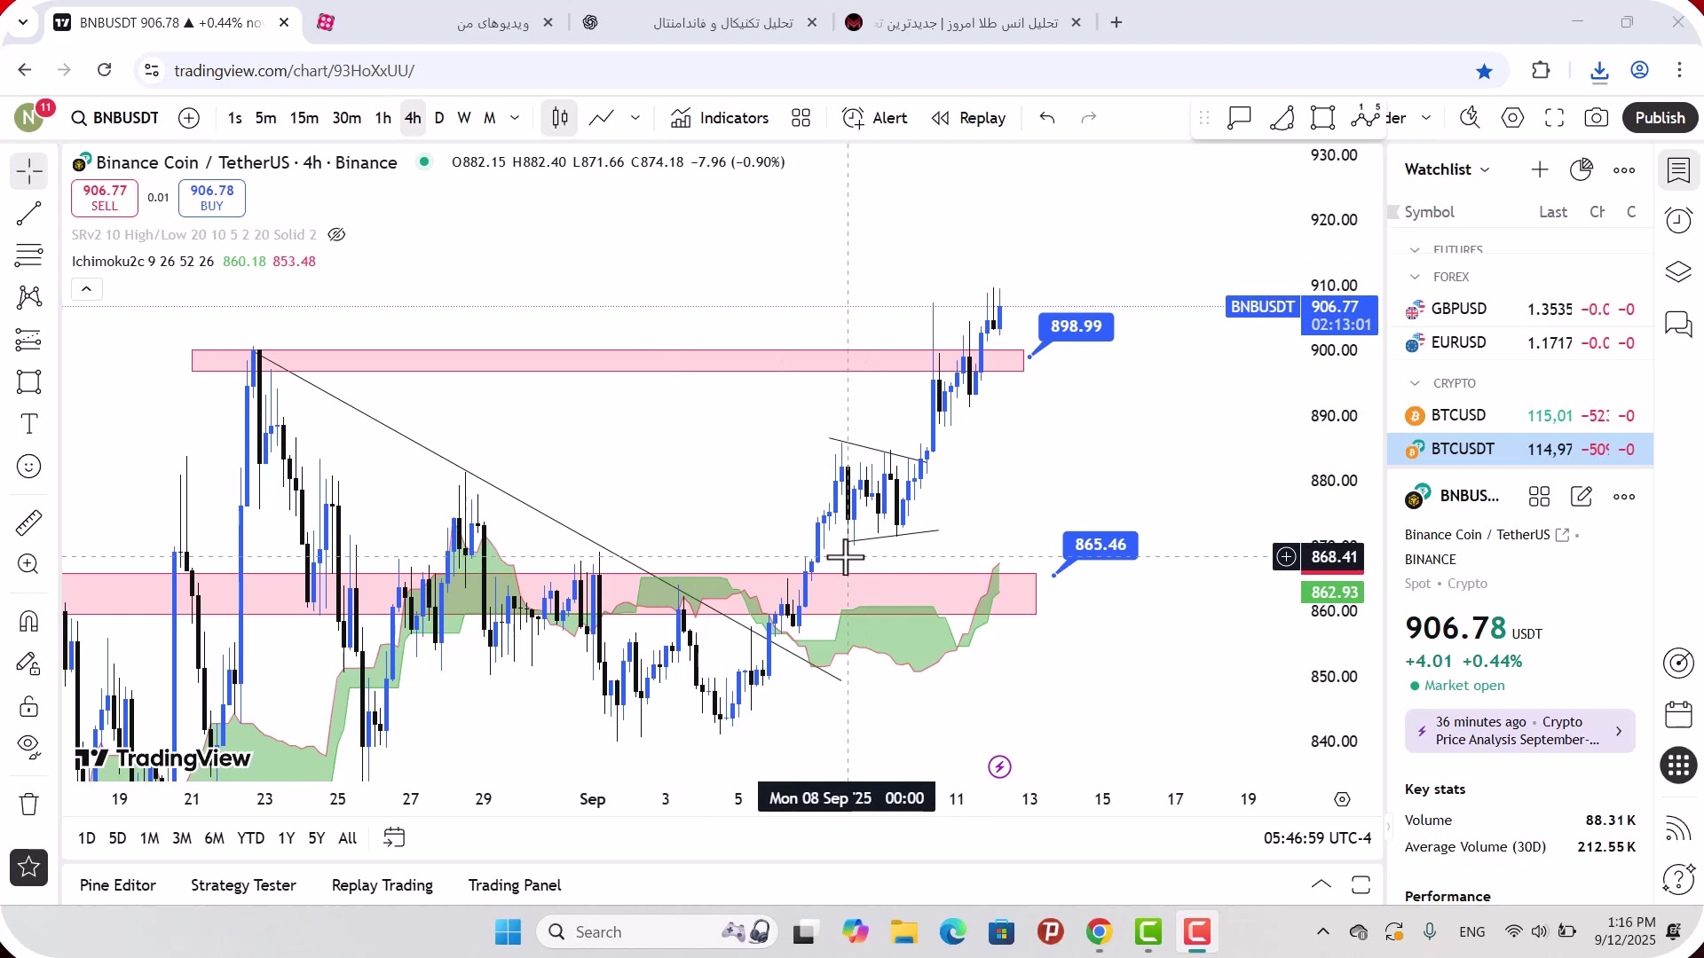Image resolution: width=1704 pixels, height=958 pixels.
Task: Open the economic calendar sidebar icon
Action: point(1678,714)
